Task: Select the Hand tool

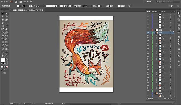Action: point(3,56)
